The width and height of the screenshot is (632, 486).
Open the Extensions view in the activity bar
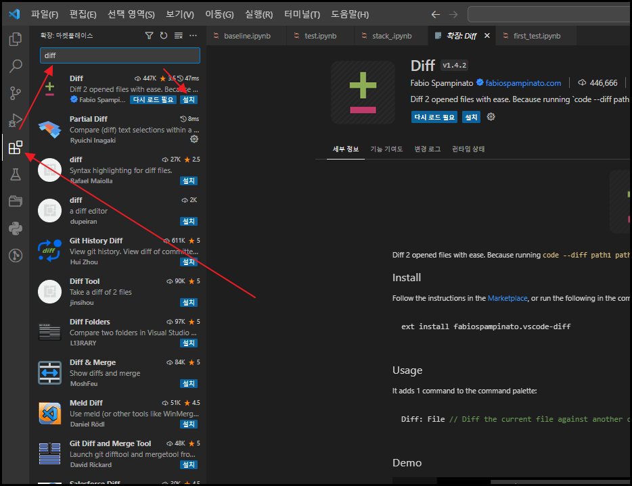(x=15, y=148)
